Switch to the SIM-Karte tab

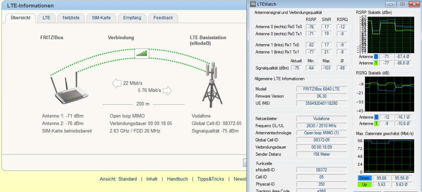(x=101, y=18)
